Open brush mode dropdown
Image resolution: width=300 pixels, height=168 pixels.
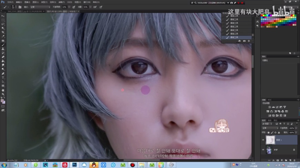(40, 7)
